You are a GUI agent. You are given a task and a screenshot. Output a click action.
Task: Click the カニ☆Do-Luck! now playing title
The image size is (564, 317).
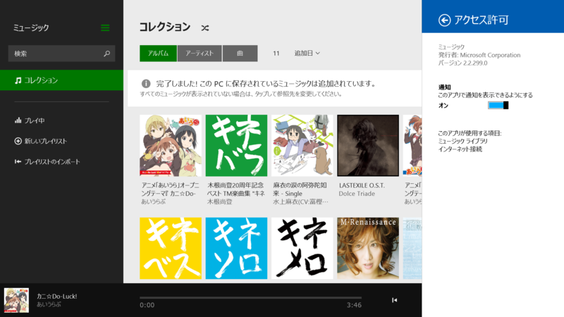57,297
